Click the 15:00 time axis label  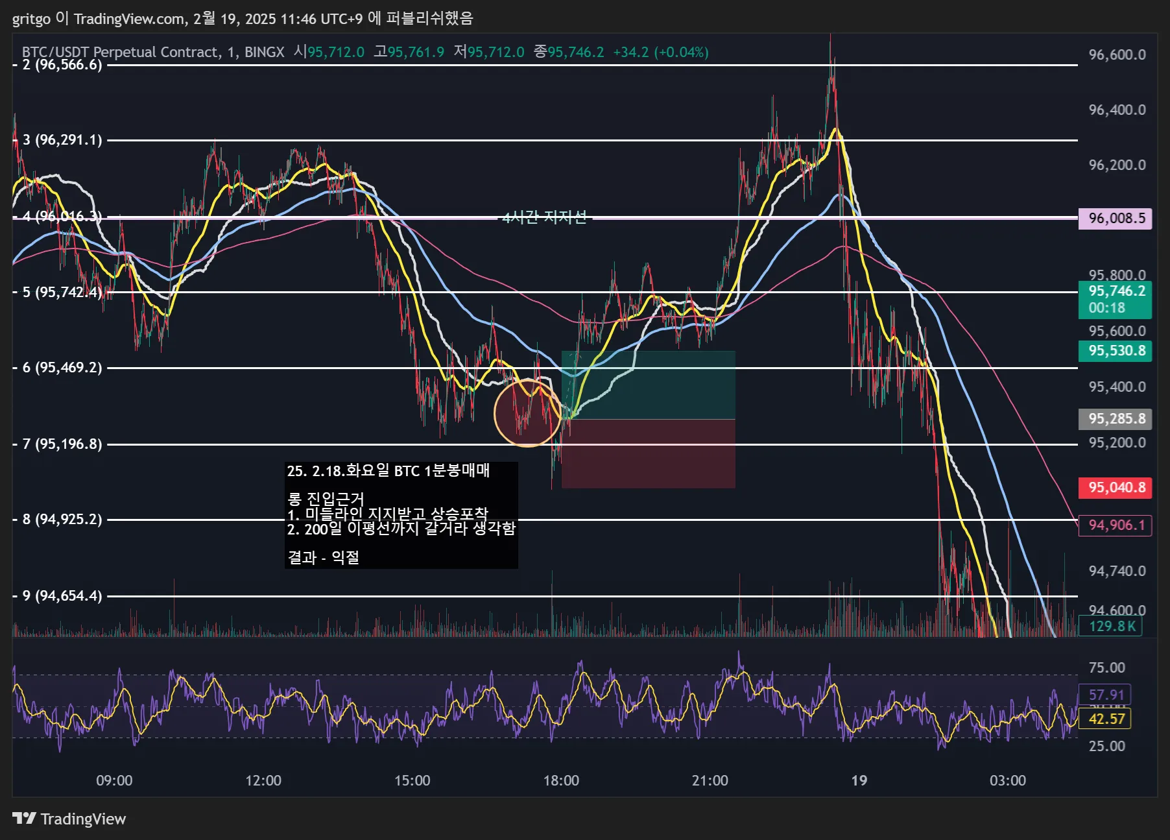[x=412, y=780]
